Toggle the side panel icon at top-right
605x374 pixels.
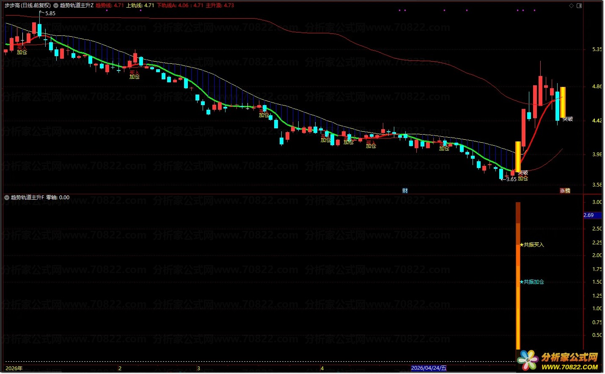click(579, 5)
